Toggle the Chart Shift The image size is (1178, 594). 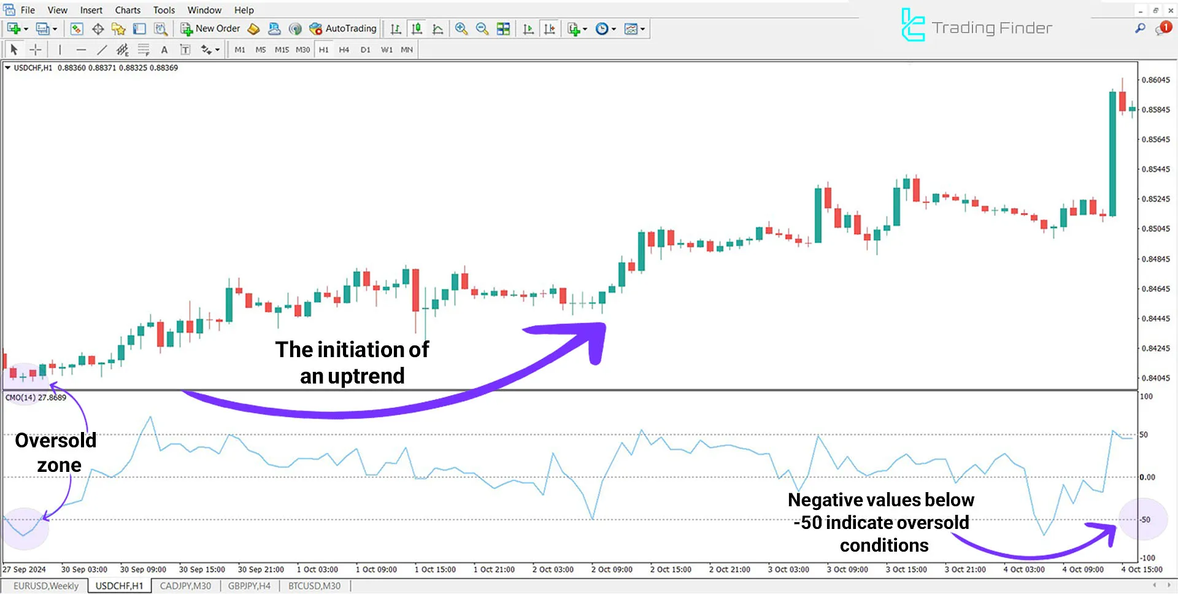pyautogui.click(x=550, y=28)
